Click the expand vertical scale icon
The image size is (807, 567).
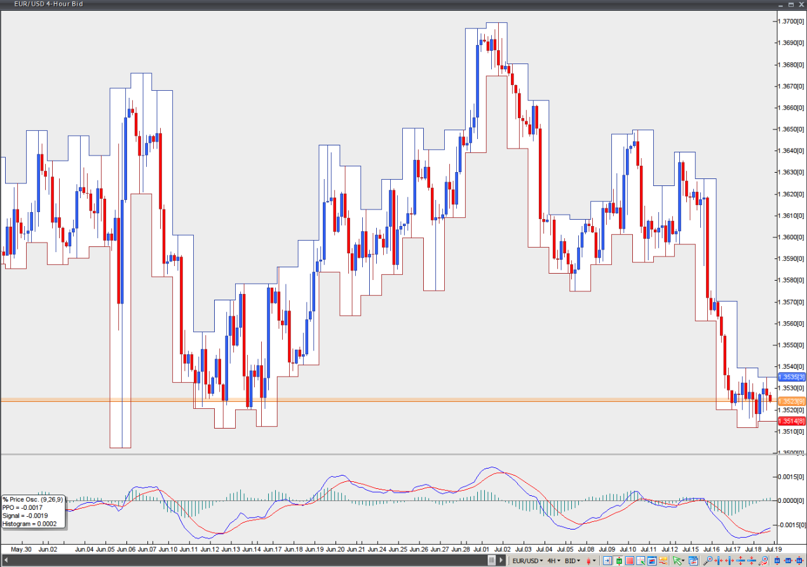point(740,561)
